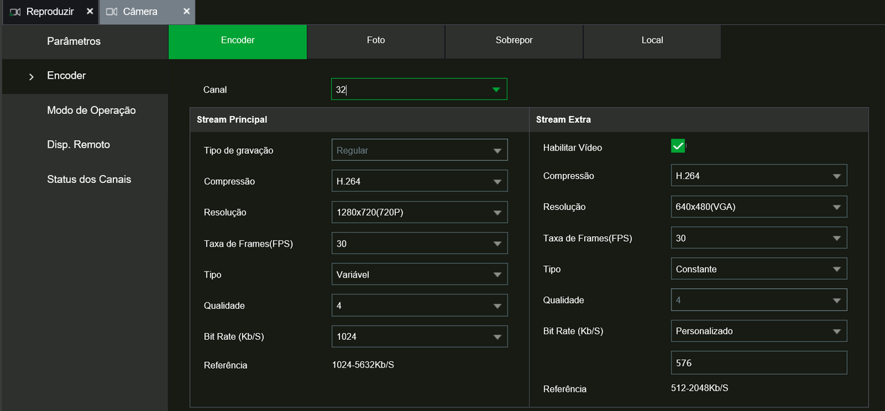Screen dimensions: 885x411
Task: Open Stream Extra Compressão dropdown
Action: [758, 175]
